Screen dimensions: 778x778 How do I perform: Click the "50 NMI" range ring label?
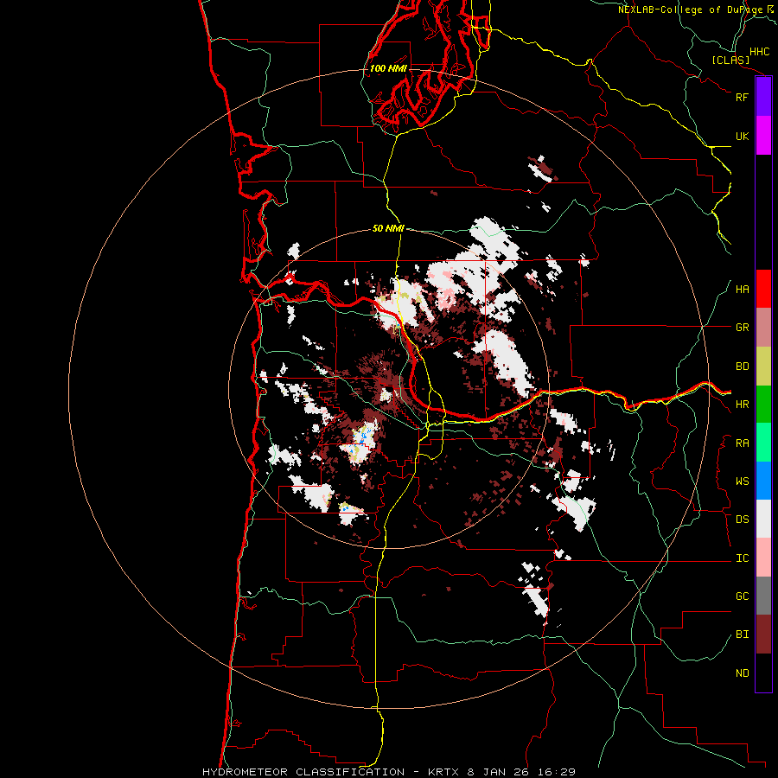(388, 228)
